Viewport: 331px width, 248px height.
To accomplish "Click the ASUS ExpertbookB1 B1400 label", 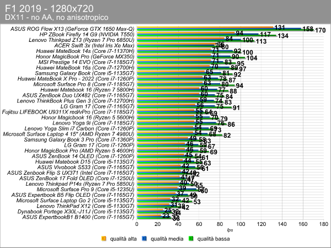I will coord(78,217).
